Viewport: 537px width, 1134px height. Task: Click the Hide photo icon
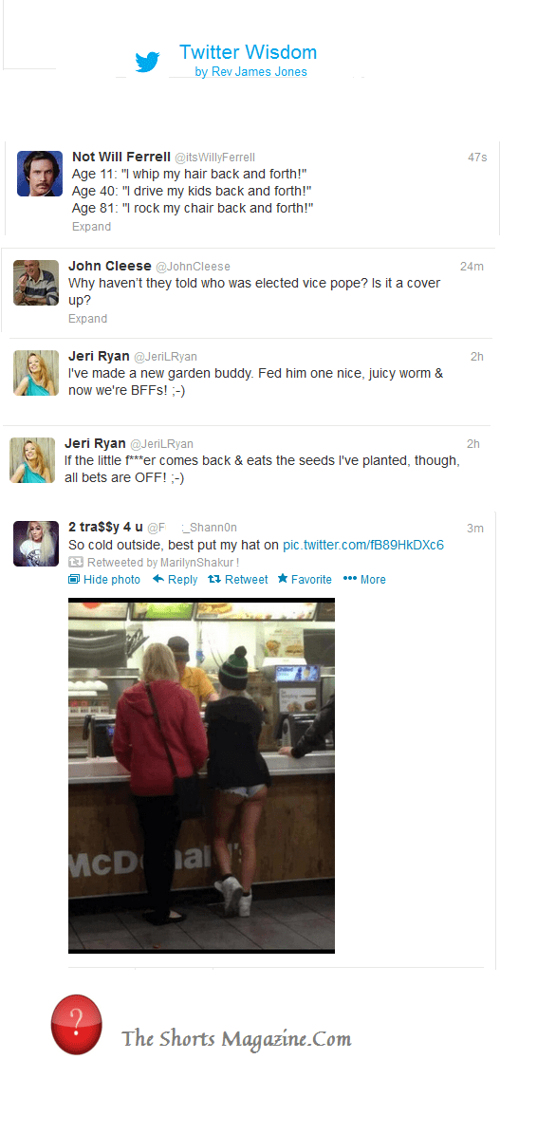pos(74,579)
